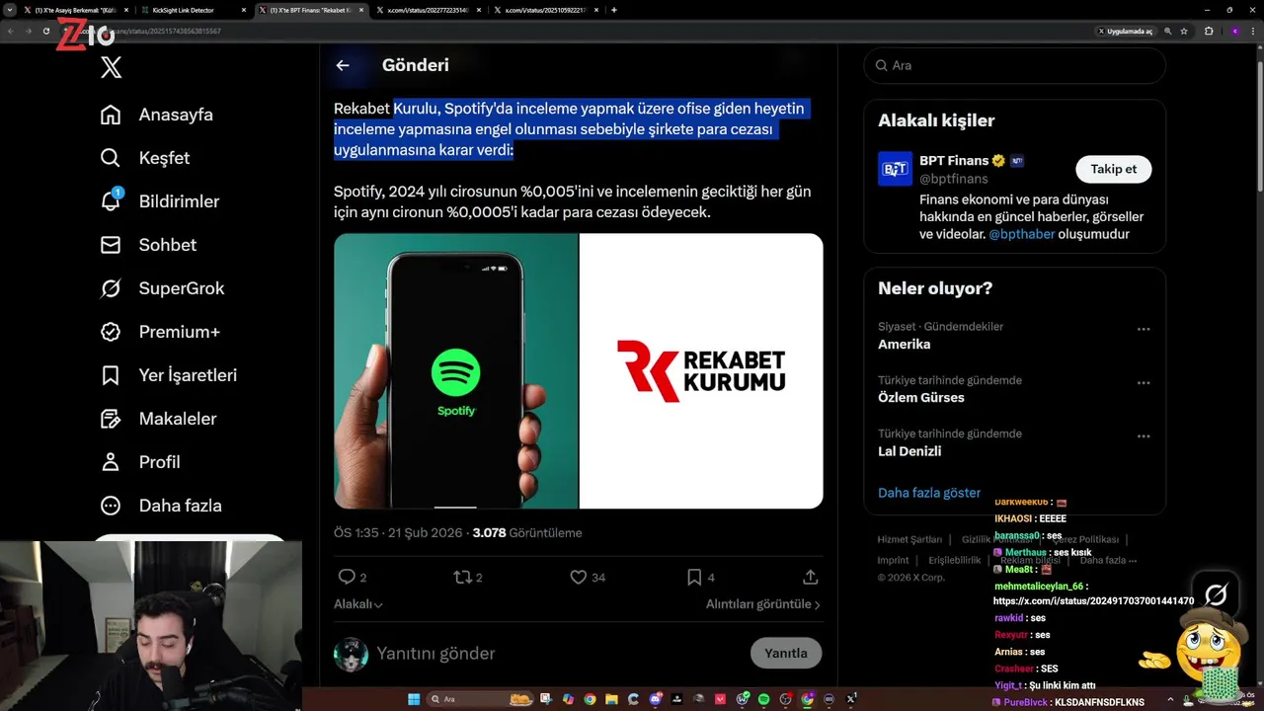Open a new browser tab with the plus button
Screen dimensions: 1264x711
point(614,10)
